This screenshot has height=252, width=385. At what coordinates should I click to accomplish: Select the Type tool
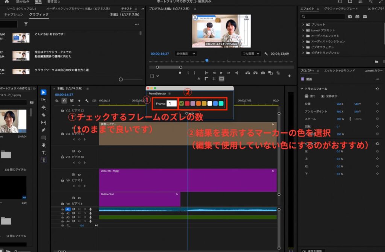[44, 153]
